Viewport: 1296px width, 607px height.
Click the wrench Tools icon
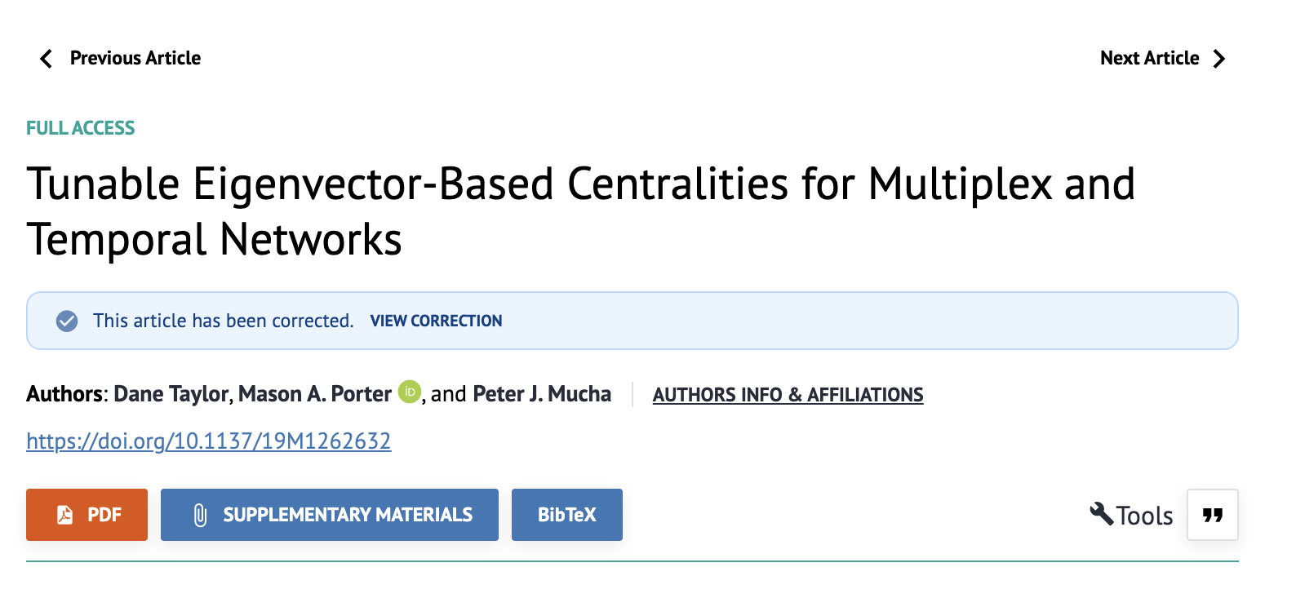point(1102,514)
